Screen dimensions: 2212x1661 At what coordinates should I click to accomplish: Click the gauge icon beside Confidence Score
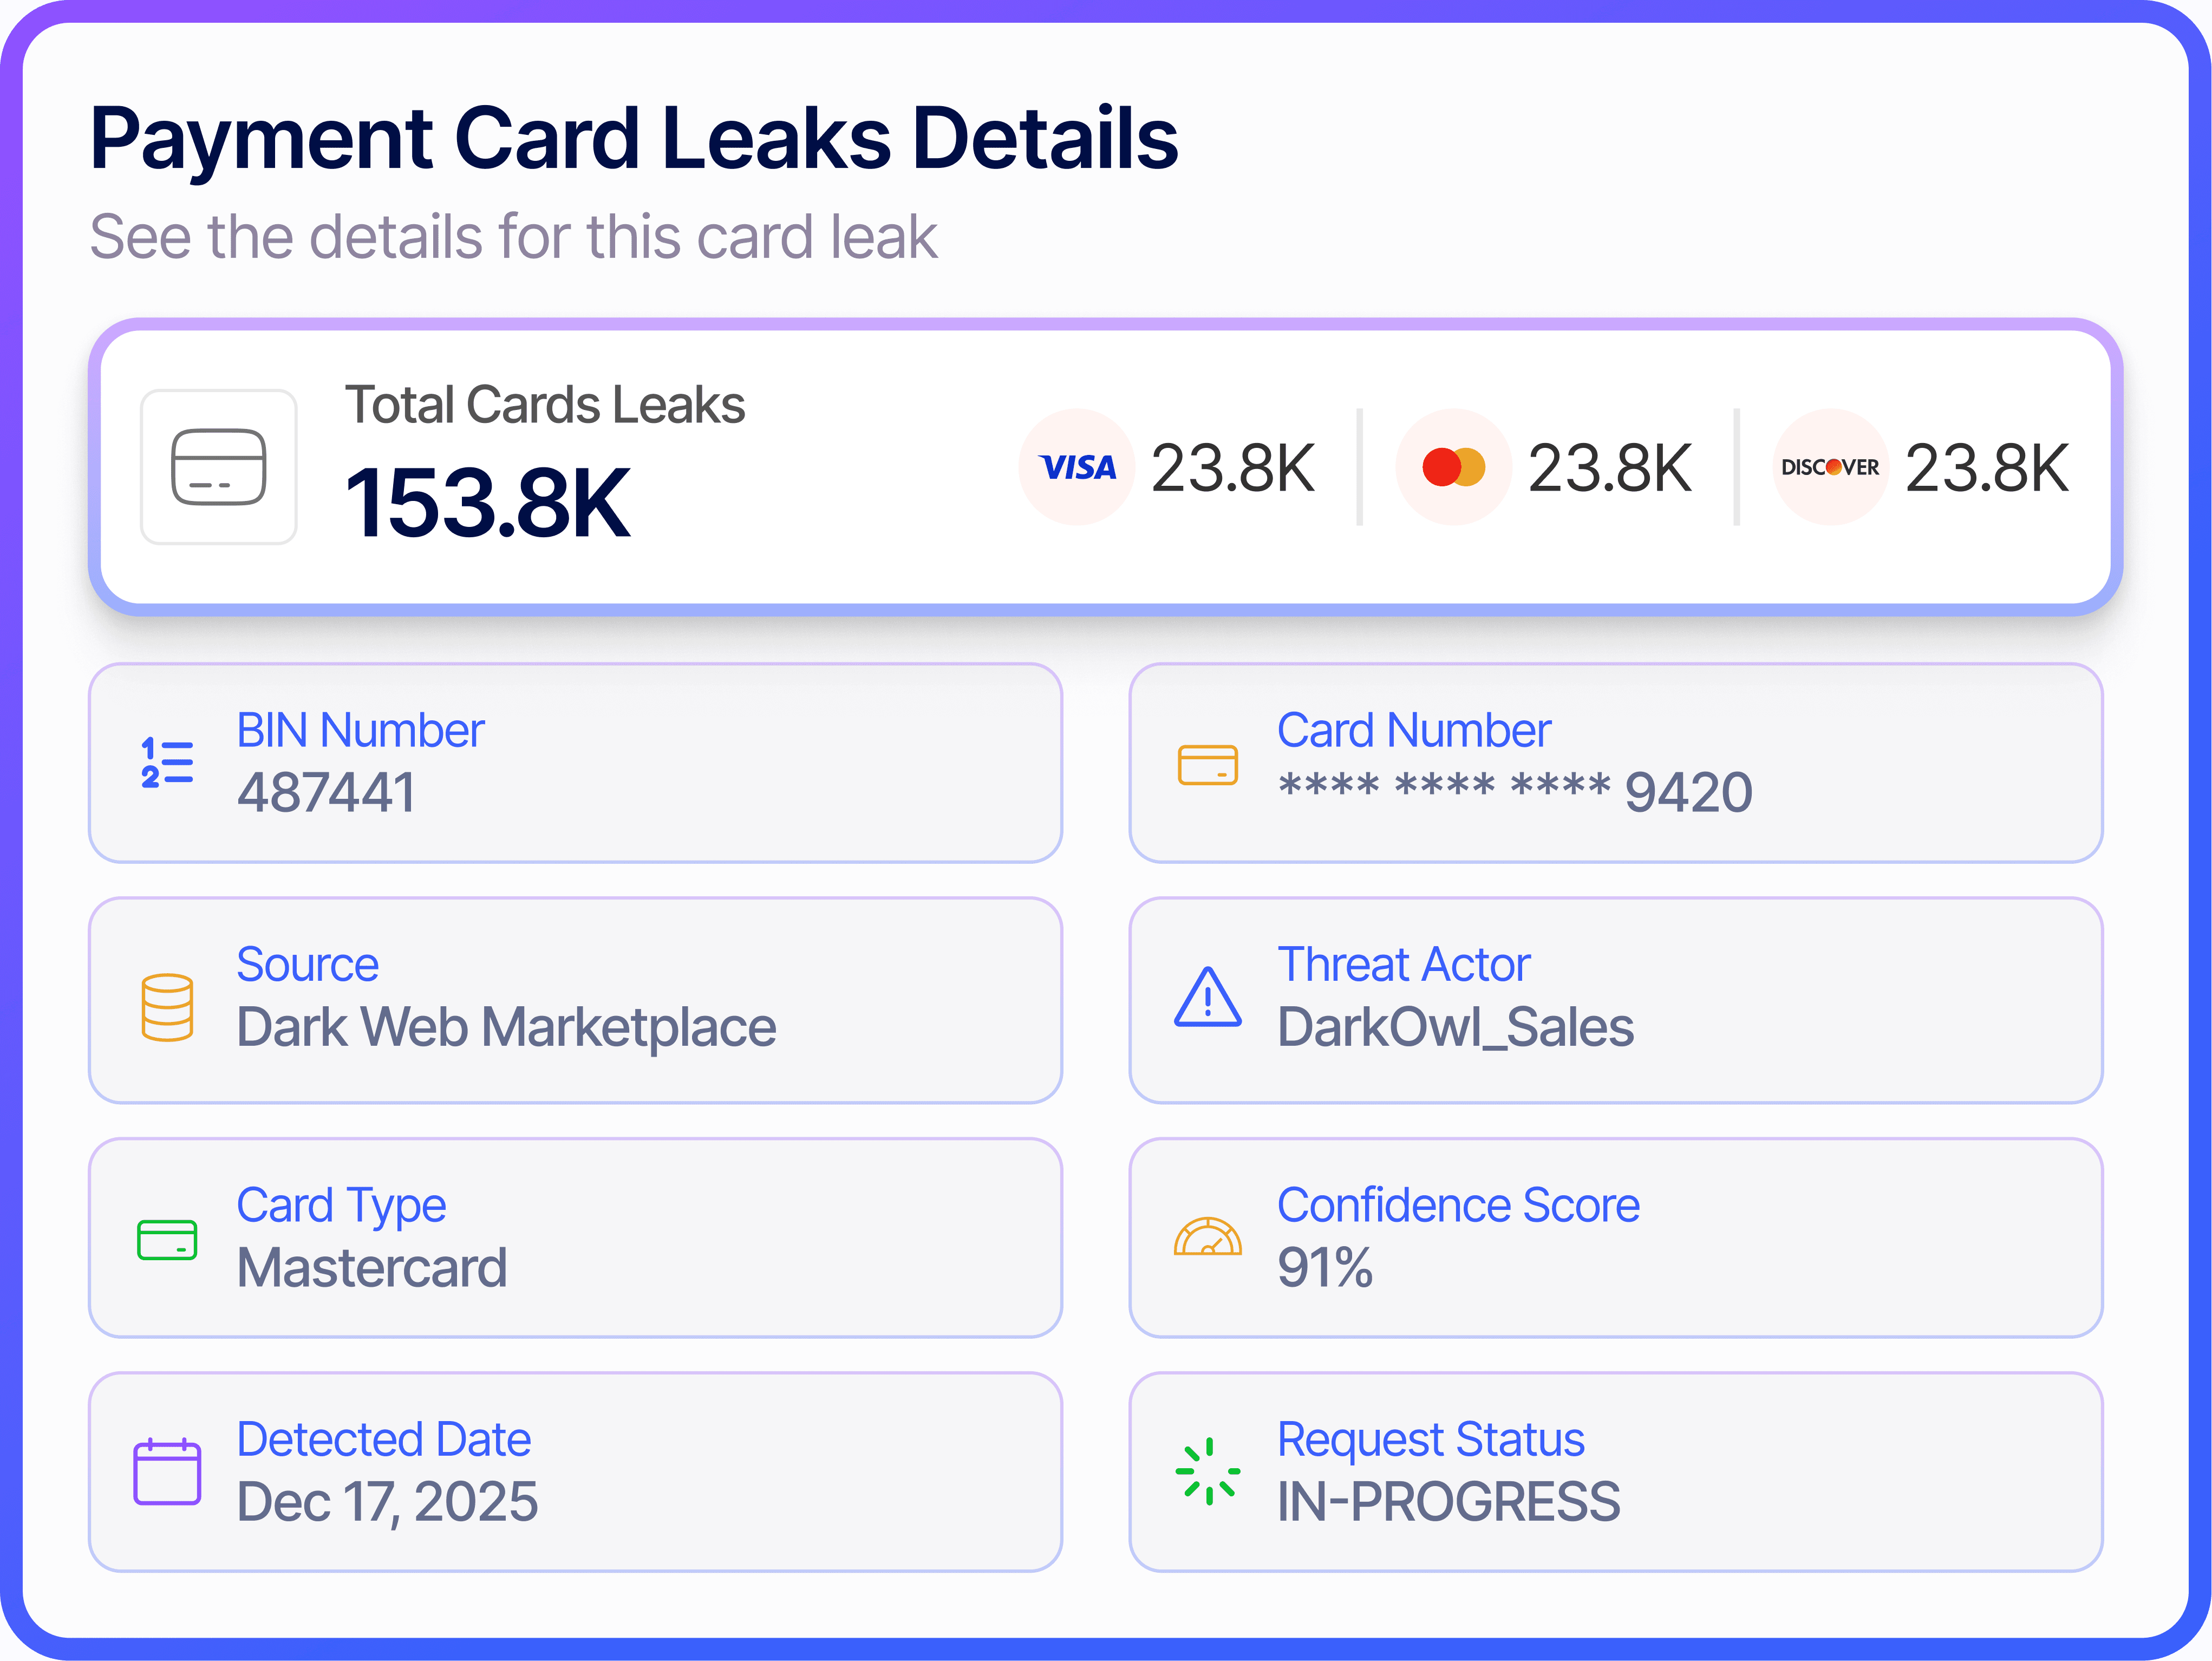1207,1237
